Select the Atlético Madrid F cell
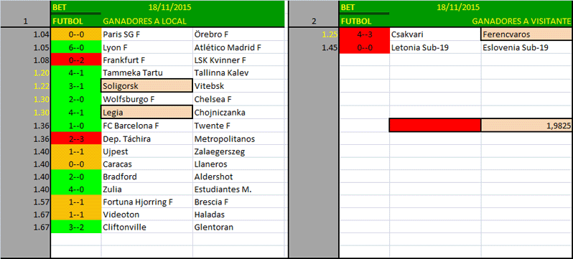 [238, 47]
